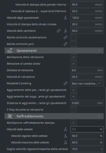This screenshot has width=106, height=153.
Task: Untick Retrazione al cambio strato checkbox
Action: [x=74, y=64]
